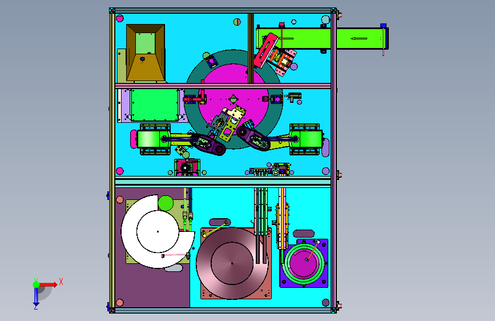Select the green conveyor section outside the frame
This screenshot has width=495, height=321.
point(361,38)
